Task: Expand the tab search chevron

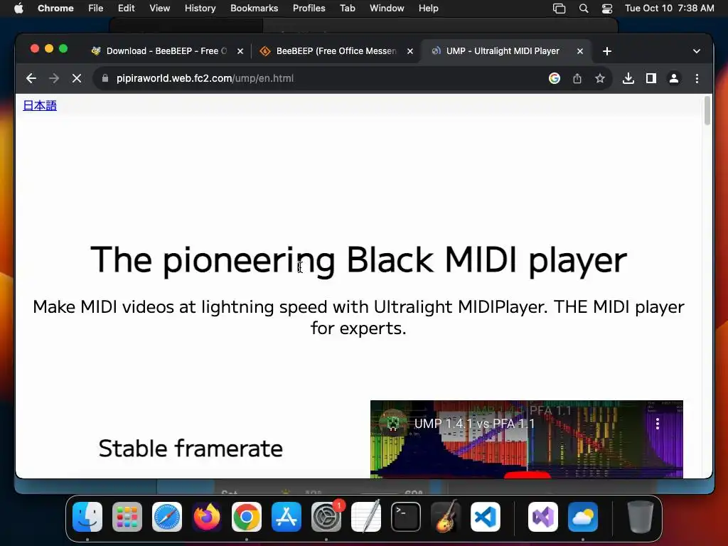Action: point(697,51)
